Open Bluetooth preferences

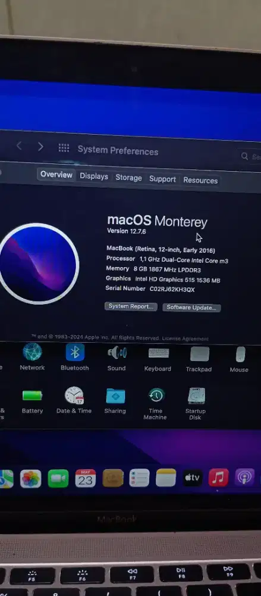75,357
